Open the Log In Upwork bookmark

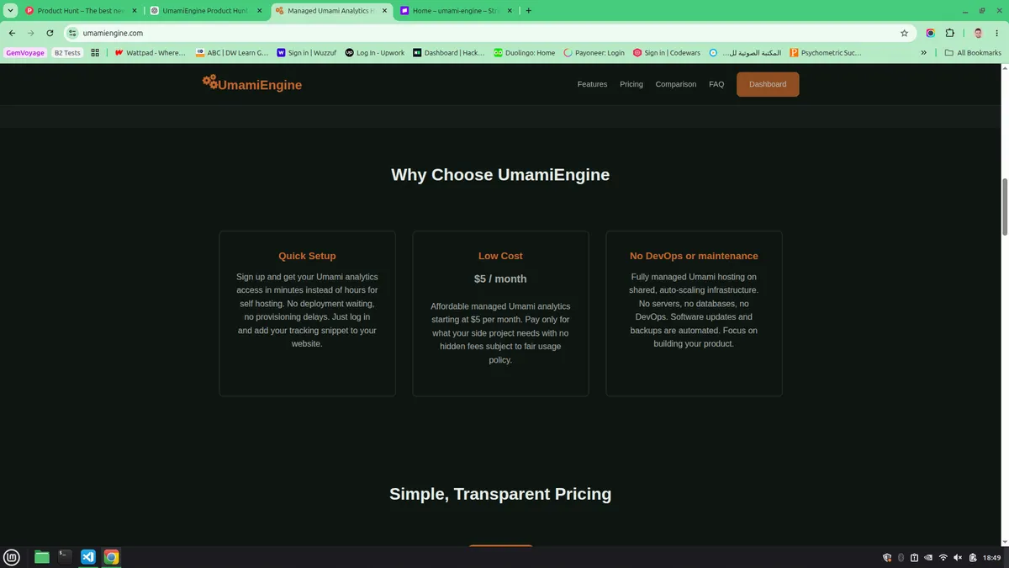tap(375, 52)
